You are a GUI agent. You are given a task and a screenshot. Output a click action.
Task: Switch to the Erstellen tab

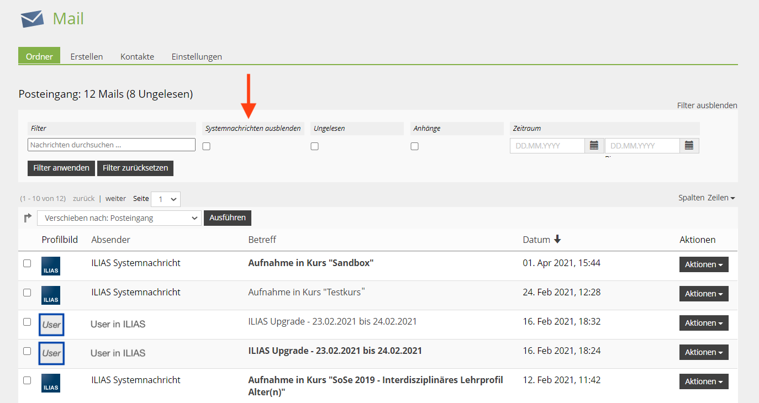click(87, 56)
